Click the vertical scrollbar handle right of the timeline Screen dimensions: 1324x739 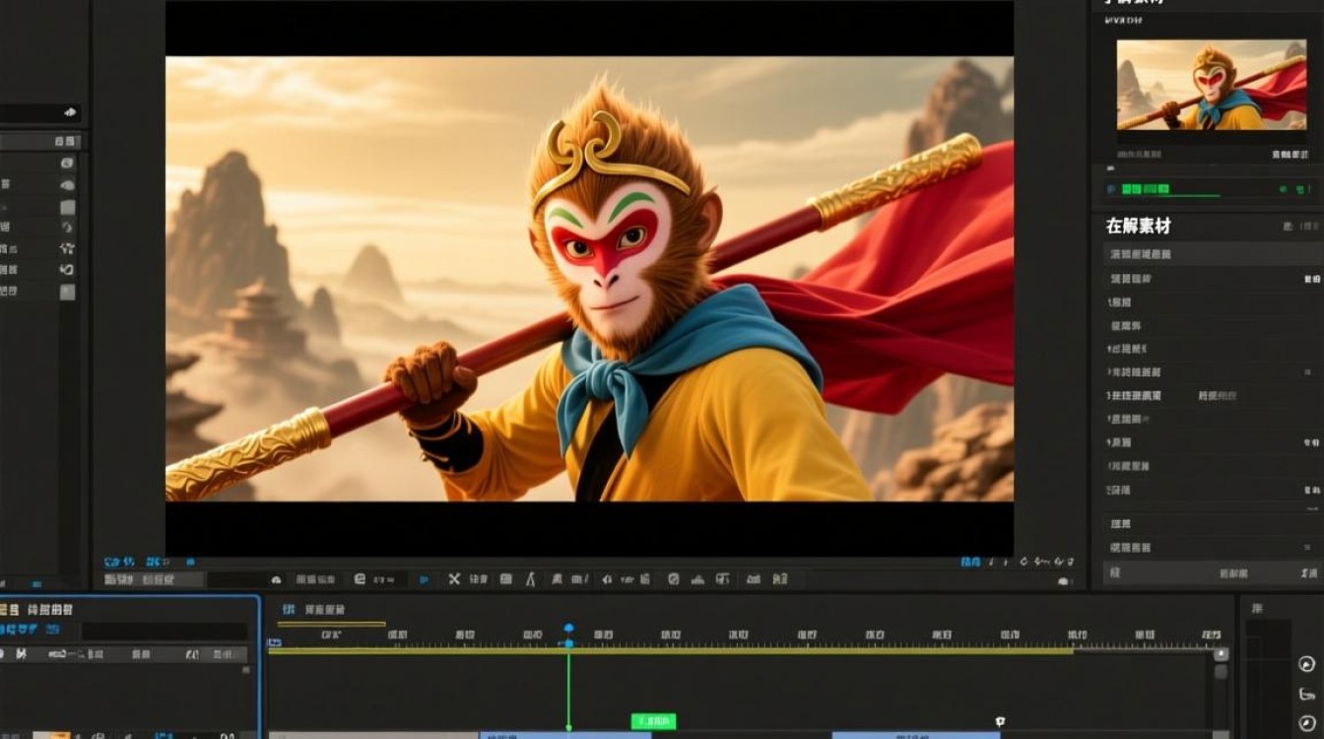(x=1222, y=671)
